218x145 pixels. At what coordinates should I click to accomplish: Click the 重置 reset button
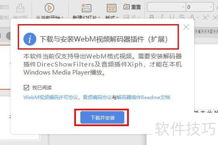click(x=132, y=7)
